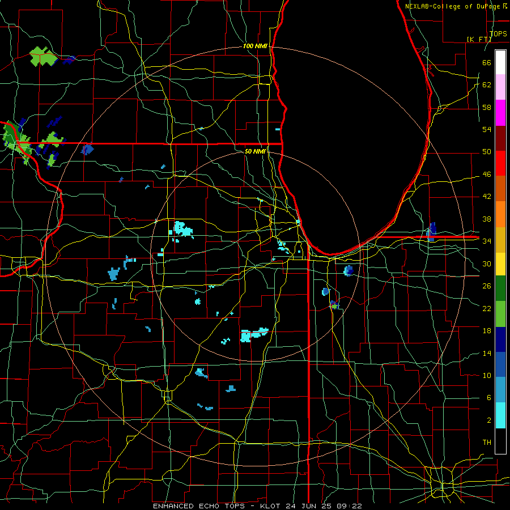This screenshot has width=510, height=510.
Task: Select the light pink legend color block
Action: click(x=500, y=87)
